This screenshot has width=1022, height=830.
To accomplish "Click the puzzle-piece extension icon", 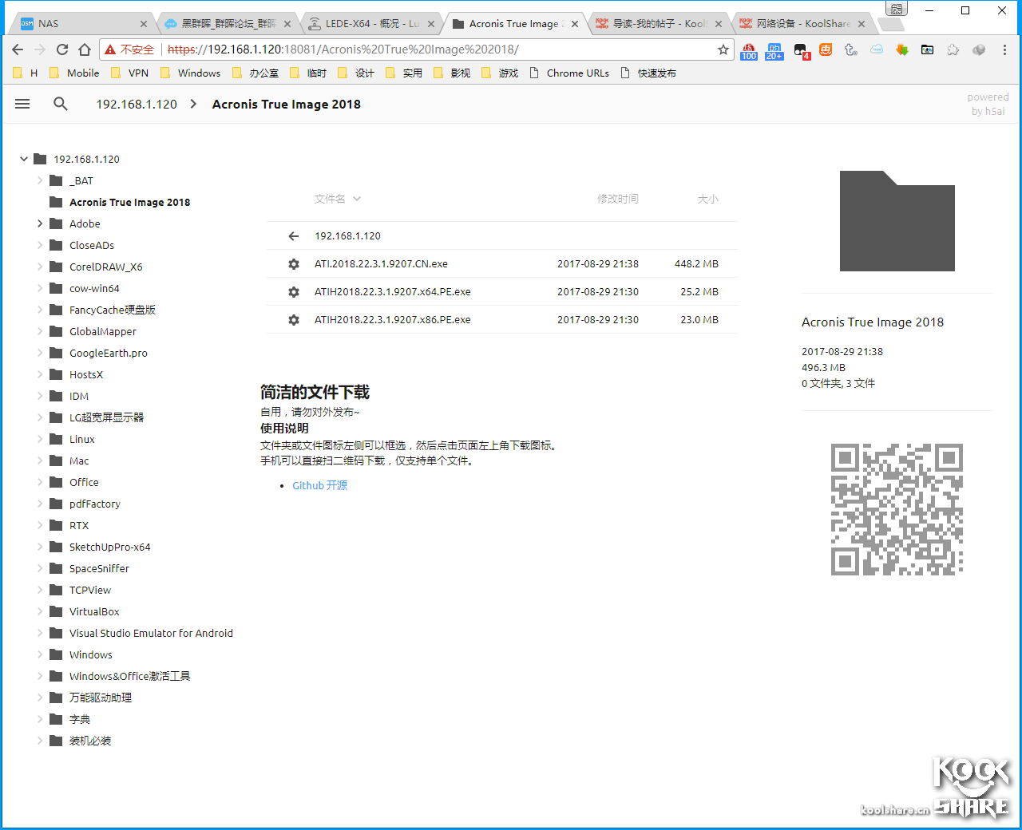I will (x=953, y=49).
